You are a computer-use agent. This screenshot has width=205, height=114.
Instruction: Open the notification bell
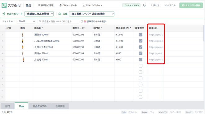pyautogui.click(x=144, y=5)
